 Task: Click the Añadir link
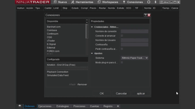(72, 84)
